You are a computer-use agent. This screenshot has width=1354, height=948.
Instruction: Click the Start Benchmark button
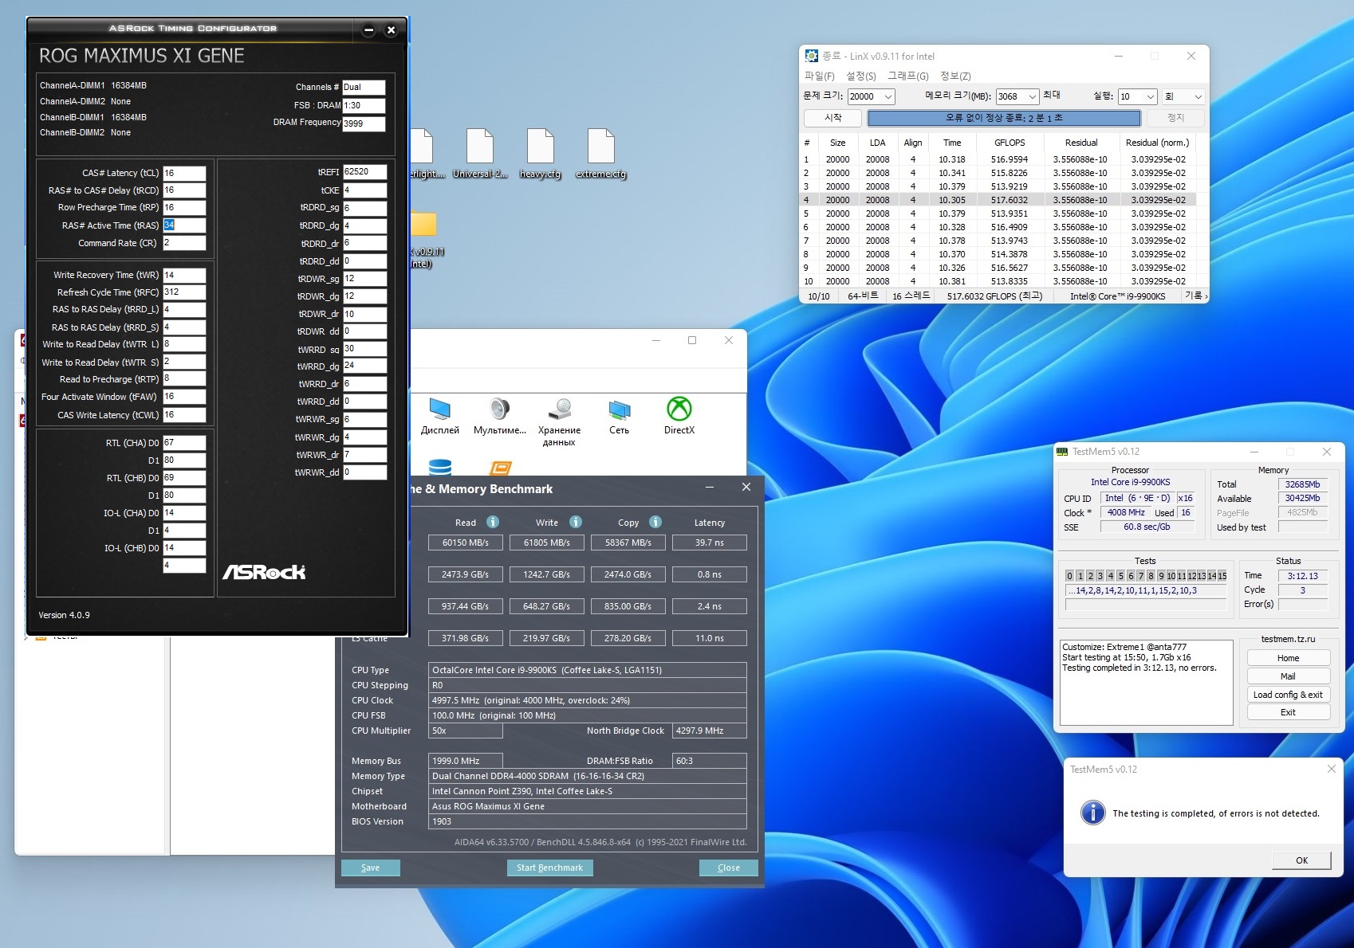point(549,868)
